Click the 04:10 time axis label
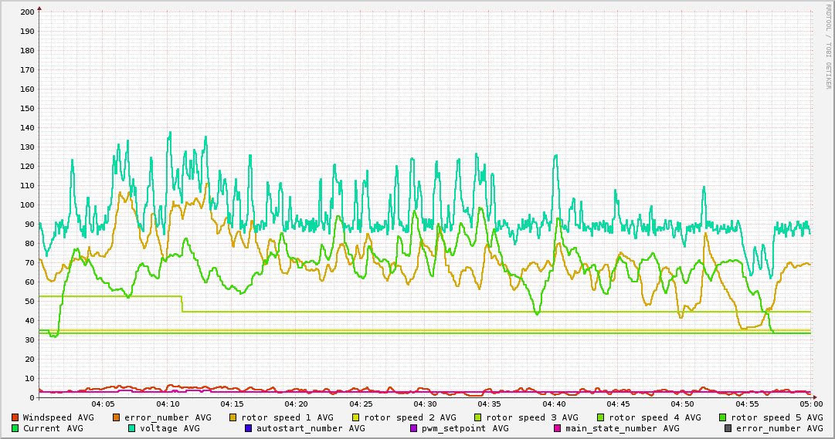Screen dimensions: 835x439 click(x=168, y=404)
